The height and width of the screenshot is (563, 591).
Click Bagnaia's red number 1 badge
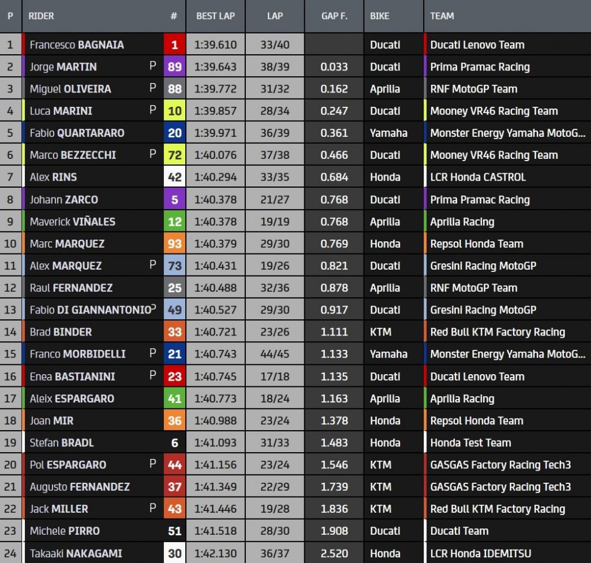(174, 44)
